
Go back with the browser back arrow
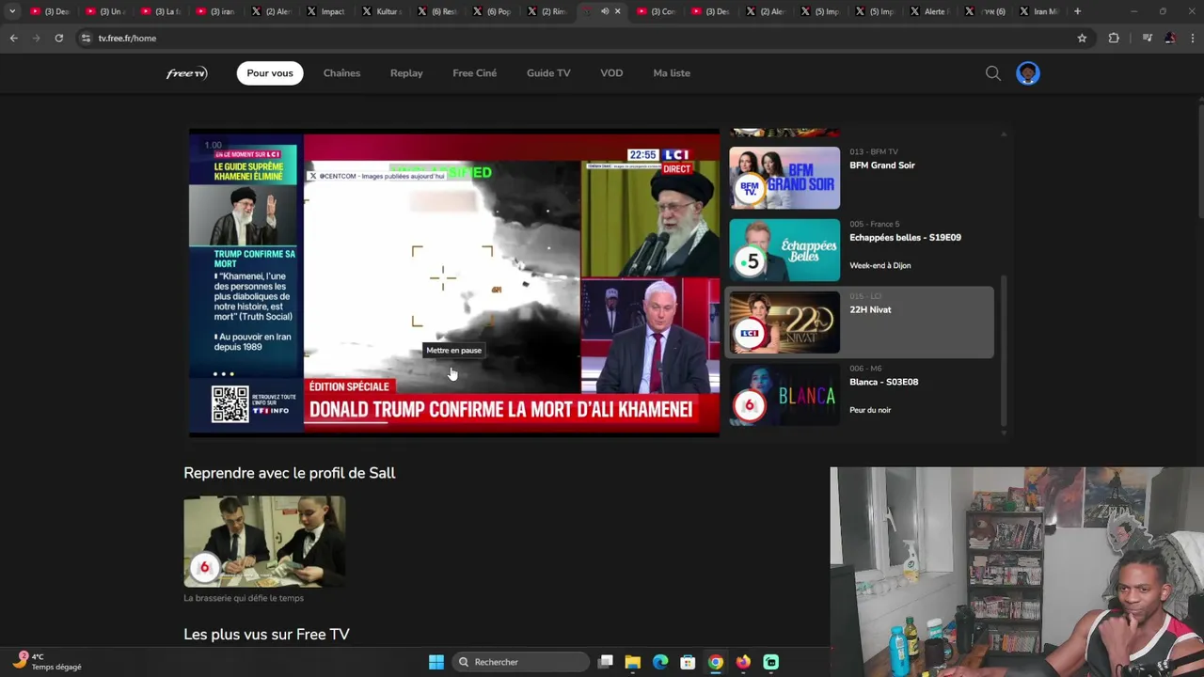pos(13,38)
